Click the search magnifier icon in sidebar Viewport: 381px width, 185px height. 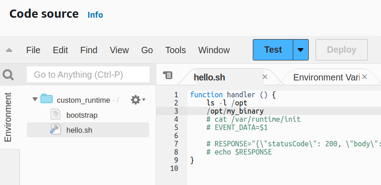click(9, 75)
